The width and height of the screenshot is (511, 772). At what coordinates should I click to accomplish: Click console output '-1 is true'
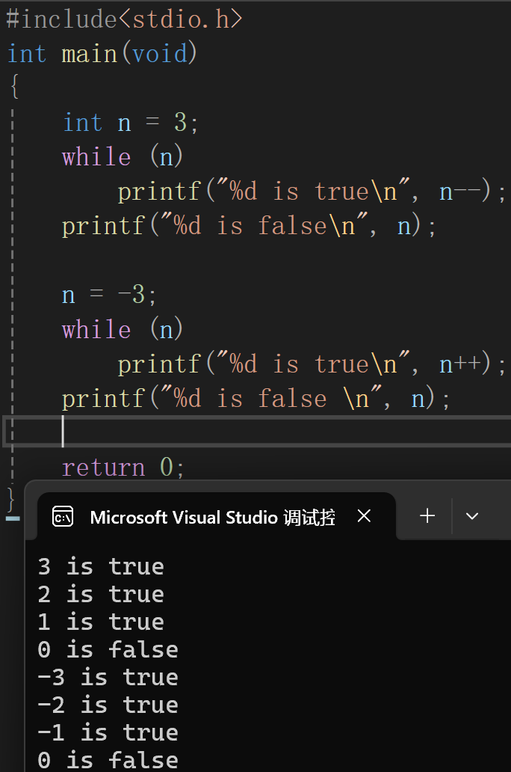click(108, 732)
